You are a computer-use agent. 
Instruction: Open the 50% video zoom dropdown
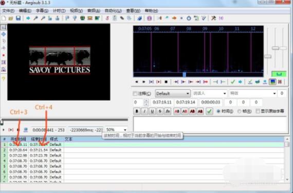[116, 129]
